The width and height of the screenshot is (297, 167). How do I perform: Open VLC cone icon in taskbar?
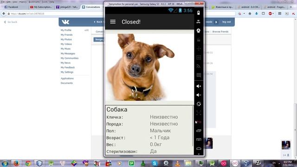177,163
